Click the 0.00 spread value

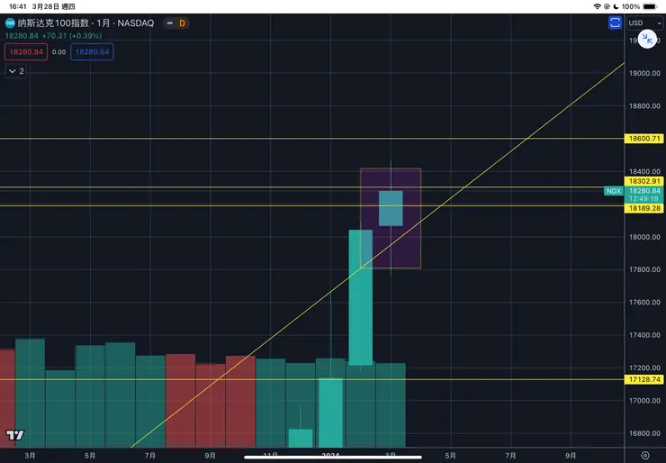[59, 52]
